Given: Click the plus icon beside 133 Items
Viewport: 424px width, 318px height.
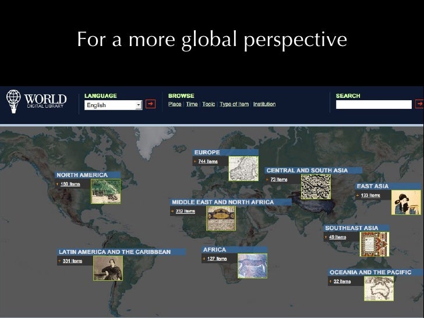Looking at the screenshot, I should point(358,195).
